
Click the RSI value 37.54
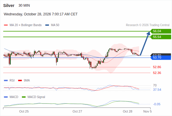point(157,90)
